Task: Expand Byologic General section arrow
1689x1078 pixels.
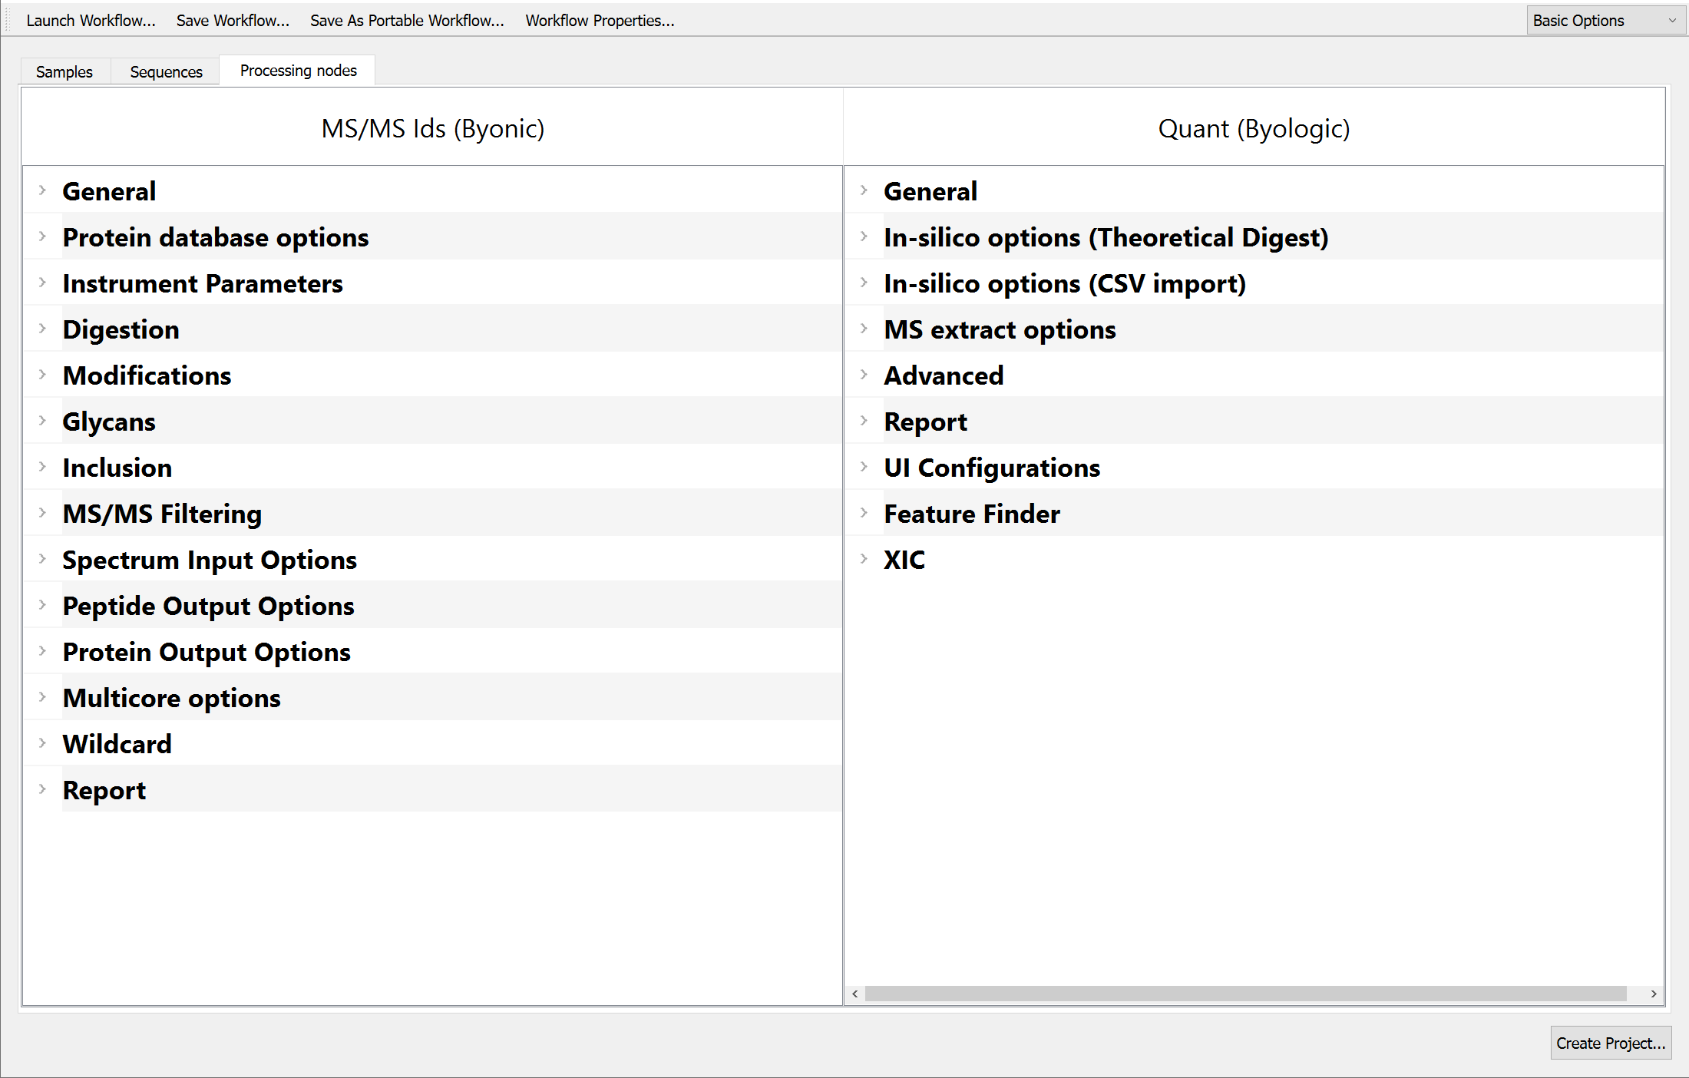Action: (x=864, y=190)
